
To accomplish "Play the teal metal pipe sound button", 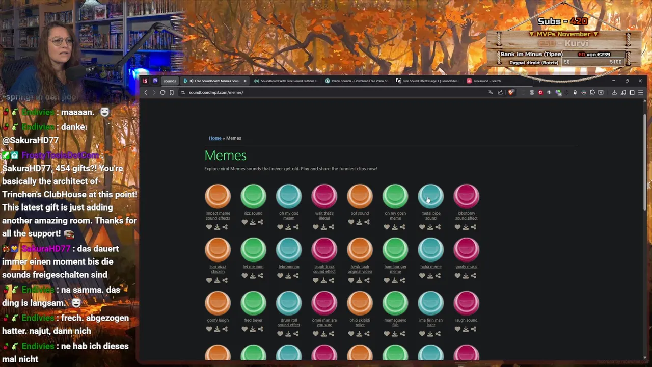I will pyautogui.click(x=431, y=196).
